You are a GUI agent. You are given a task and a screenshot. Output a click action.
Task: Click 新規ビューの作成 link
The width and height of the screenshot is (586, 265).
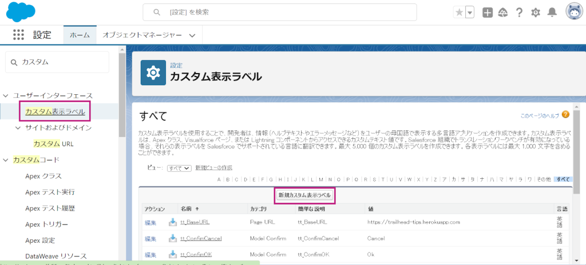(x=214, y=167)
